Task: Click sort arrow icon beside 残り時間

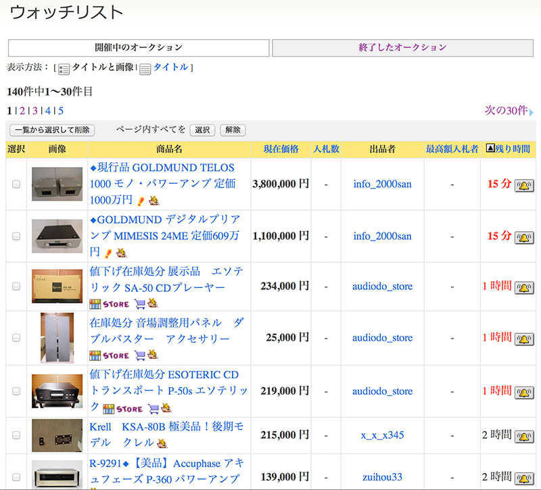Action: 490,148
